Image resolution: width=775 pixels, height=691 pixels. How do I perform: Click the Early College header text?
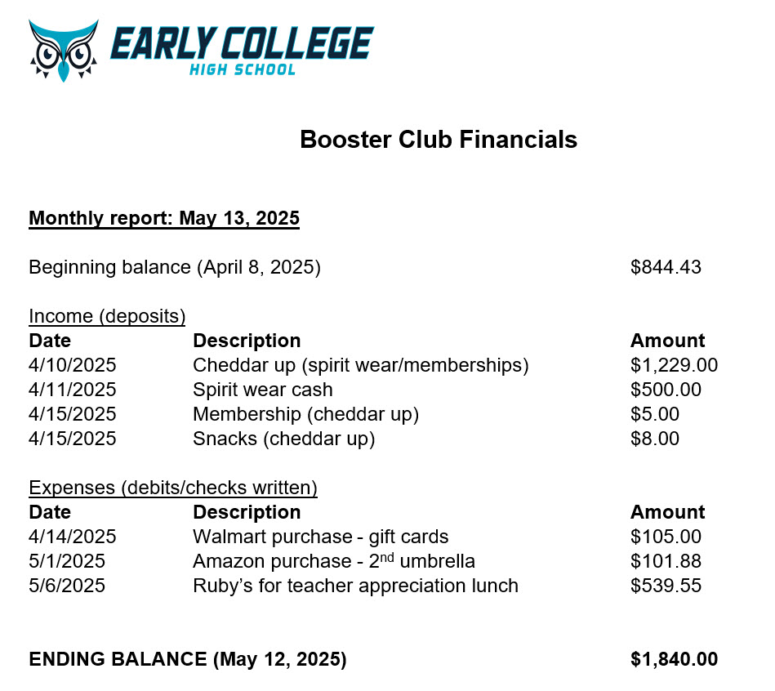[242, 43]
